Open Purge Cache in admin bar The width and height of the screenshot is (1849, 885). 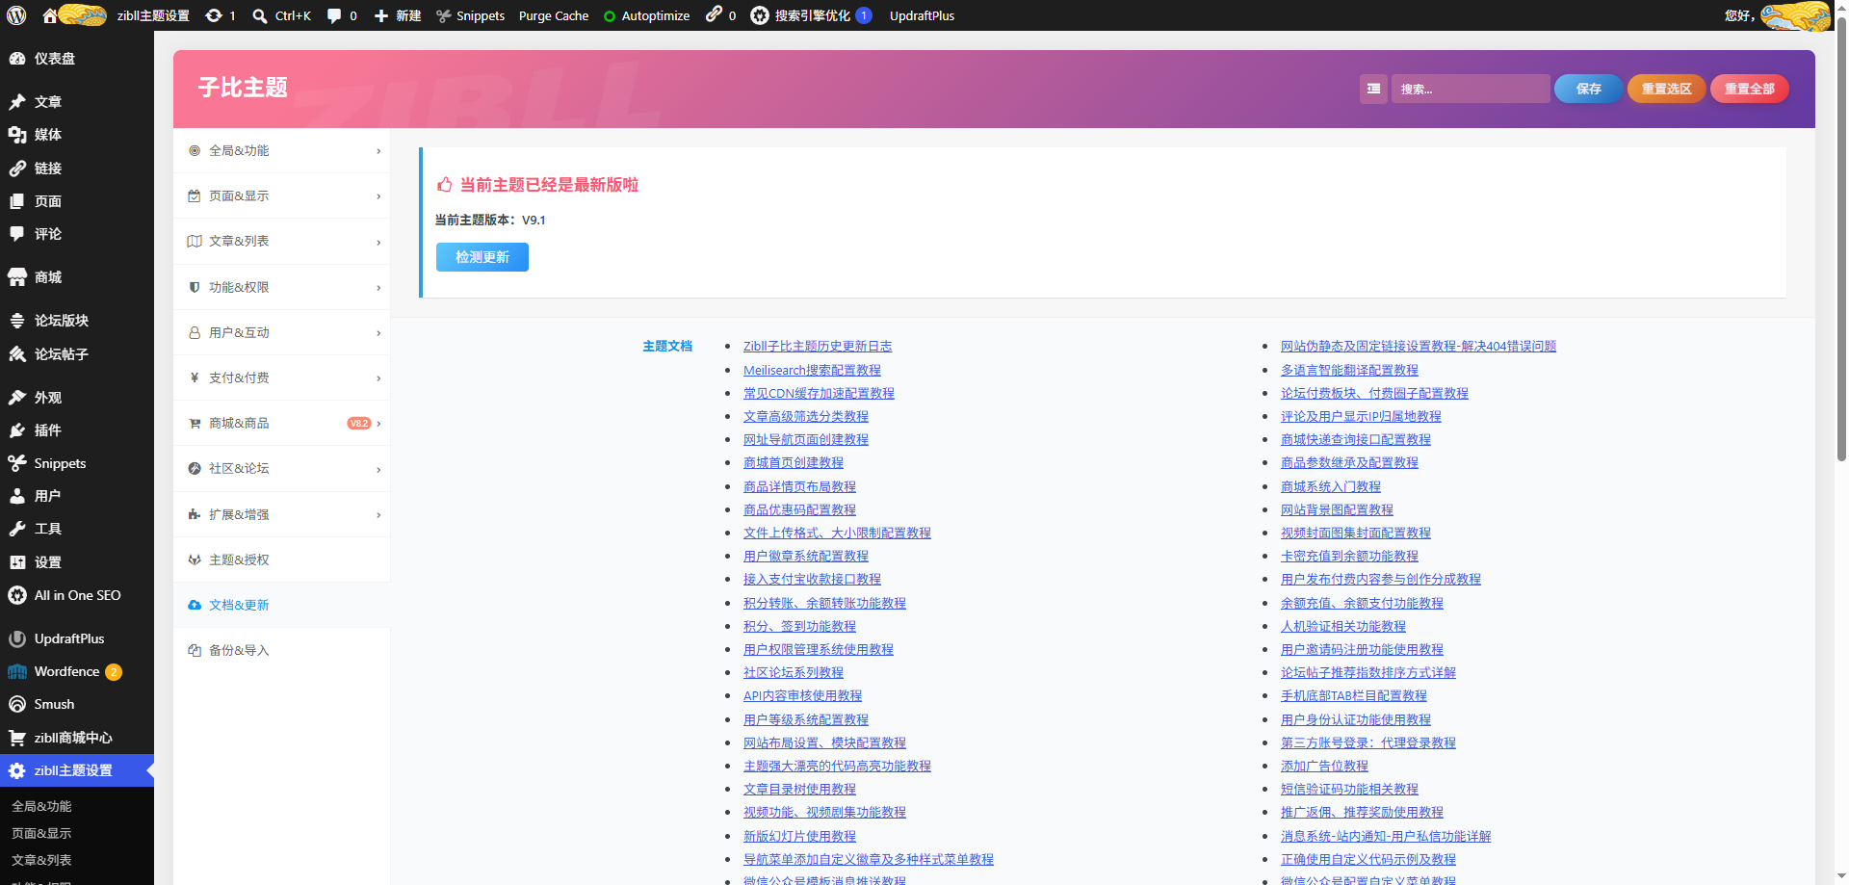click(x=553, y=15)
